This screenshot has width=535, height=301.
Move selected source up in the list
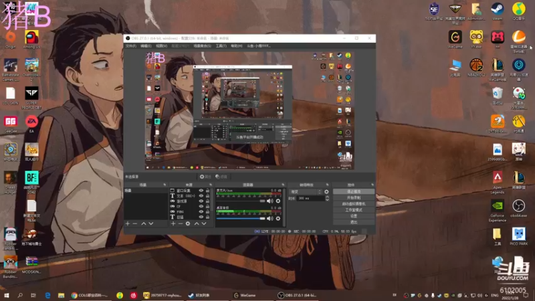tap(197, 223)
